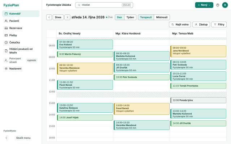Click the inbox icon beside Rezervace

tap(6, 28)
